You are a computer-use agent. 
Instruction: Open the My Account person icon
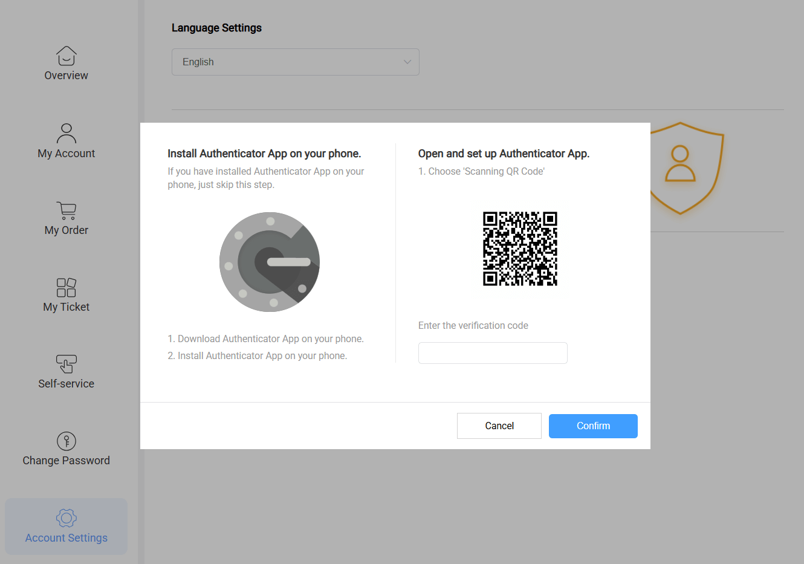66,132
